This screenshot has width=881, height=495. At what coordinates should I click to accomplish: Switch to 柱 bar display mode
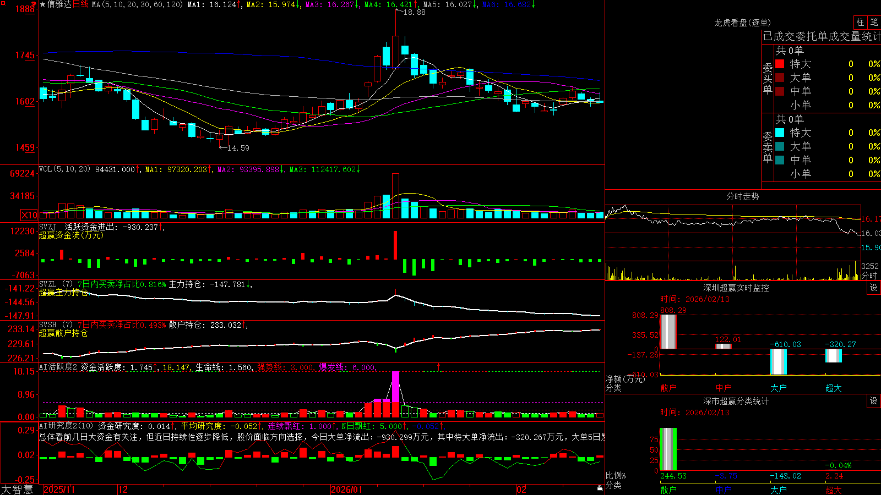[860, 22]
